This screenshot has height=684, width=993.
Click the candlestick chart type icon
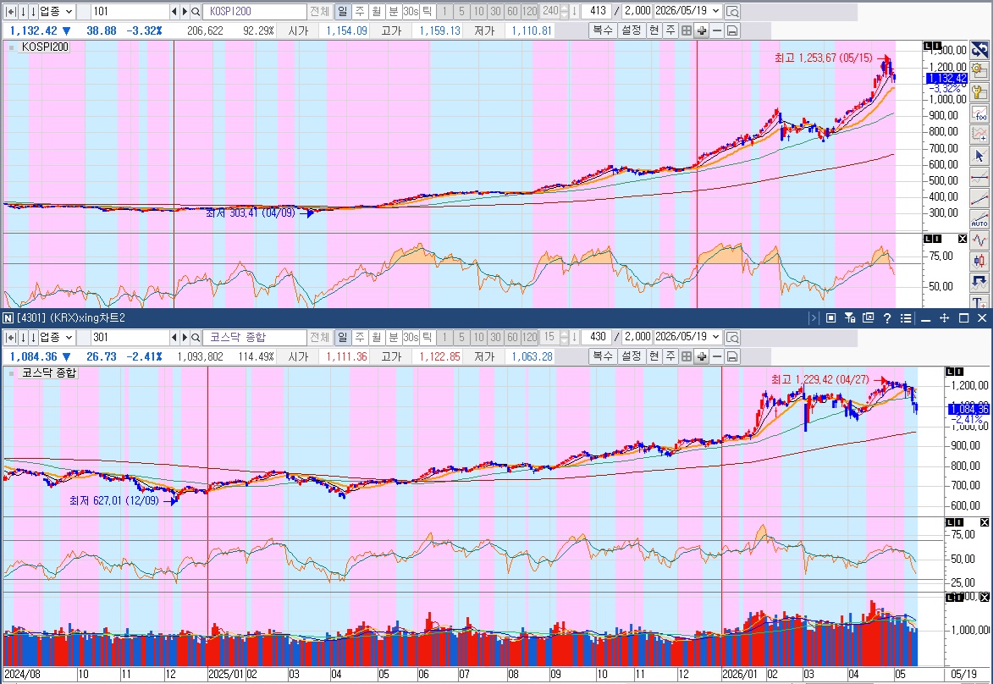point(979,261)
